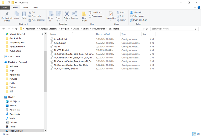
Task: Switch to the Share ribbon tab
Action: pos(25,8)
